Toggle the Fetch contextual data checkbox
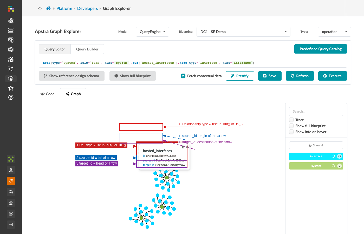364x234 pixels. click(183, 76)
